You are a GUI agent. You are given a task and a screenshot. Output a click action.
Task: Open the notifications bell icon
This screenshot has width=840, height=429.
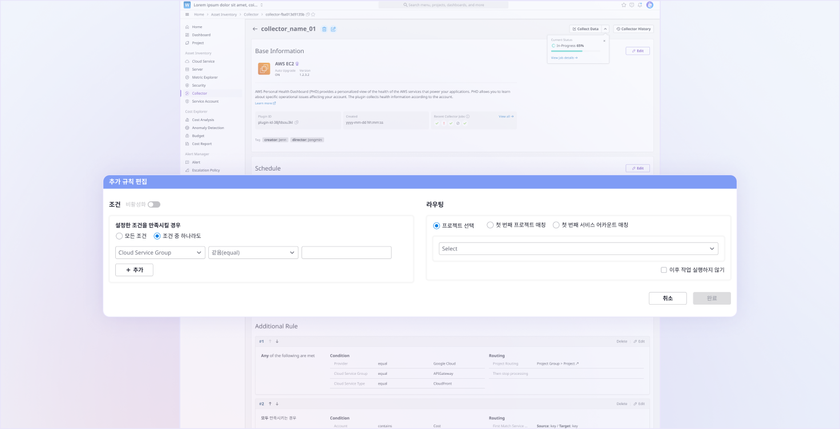pyautogui.click(x=640, y=5)
